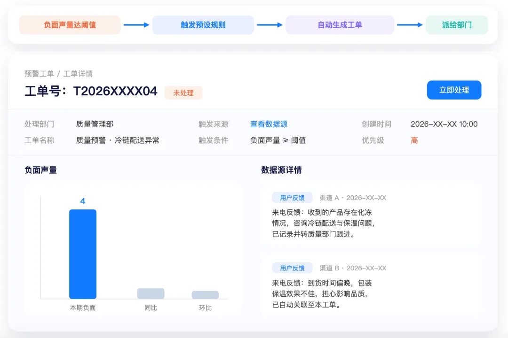Open the 渠道 B feedback card text
The width and height of the screenshot is (508, 338).
point(322,294)
